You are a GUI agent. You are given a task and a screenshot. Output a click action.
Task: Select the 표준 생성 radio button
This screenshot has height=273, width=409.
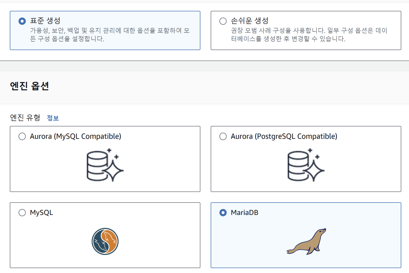coord(22,21)
